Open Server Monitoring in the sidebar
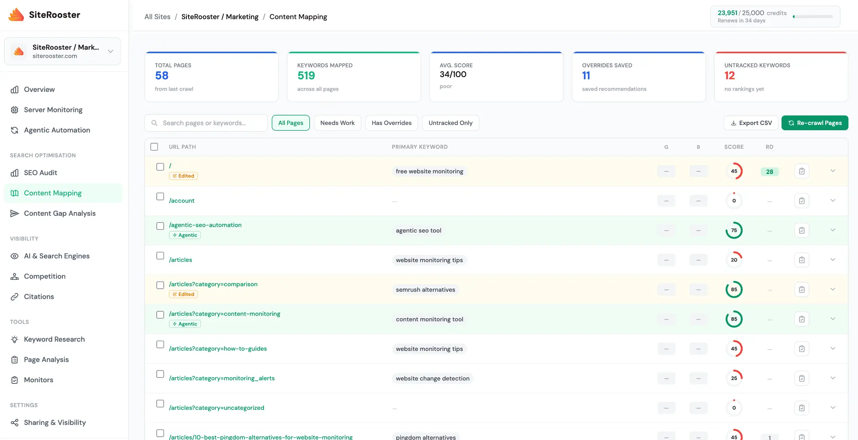 (x=63, y=110)
